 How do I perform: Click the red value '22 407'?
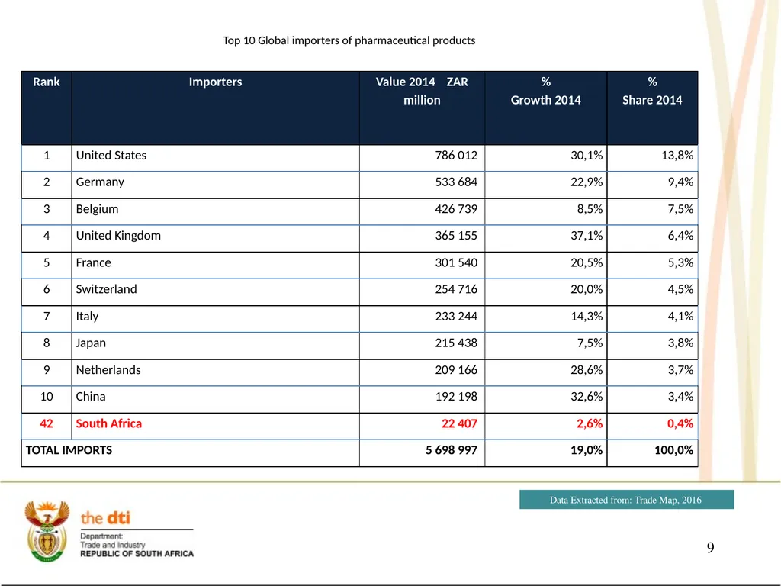coord(459,423)
